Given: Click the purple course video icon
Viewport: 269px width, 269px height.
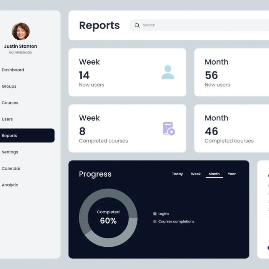Looking at the screenshot, I should (169, 129).
